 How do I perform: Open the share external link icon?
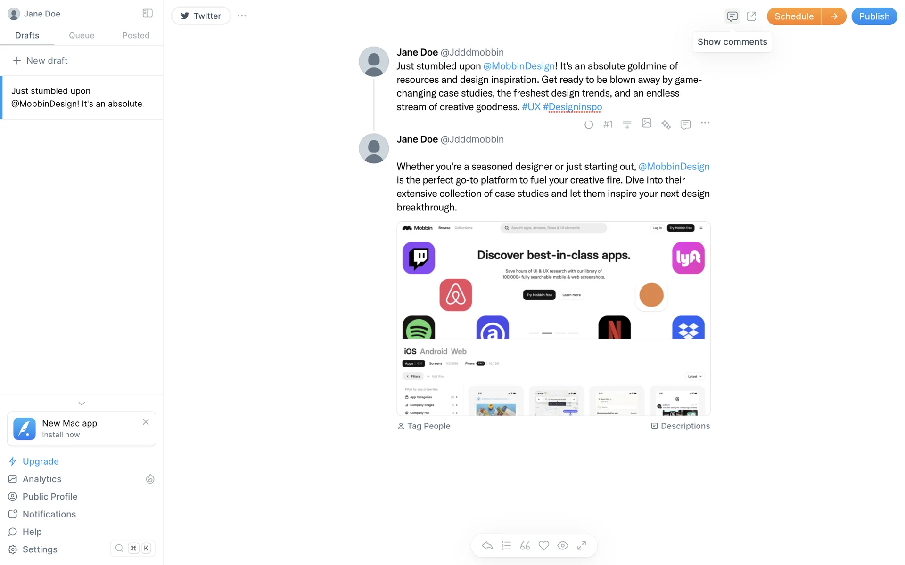[751, 16]
